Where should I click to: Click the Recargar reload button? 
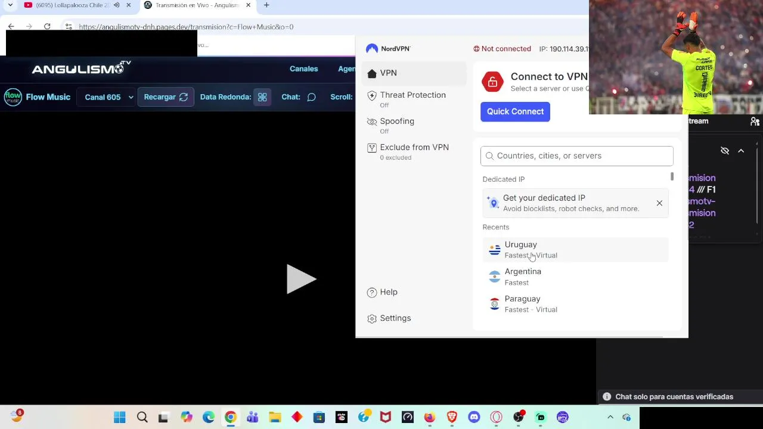click(166, 97)
